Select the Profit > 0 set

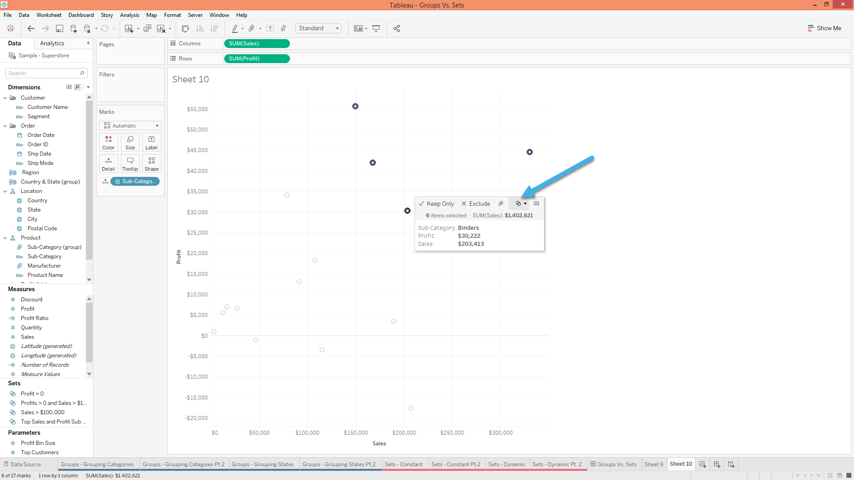click(x=32, y=394)
